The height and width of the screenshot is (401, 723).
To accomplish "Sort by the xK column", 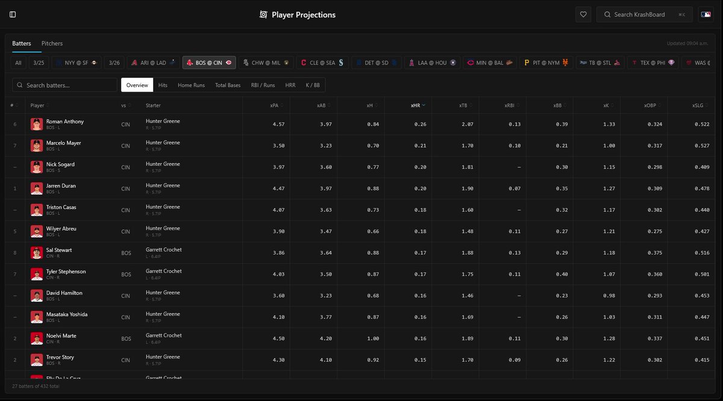I will coord(609,105).
